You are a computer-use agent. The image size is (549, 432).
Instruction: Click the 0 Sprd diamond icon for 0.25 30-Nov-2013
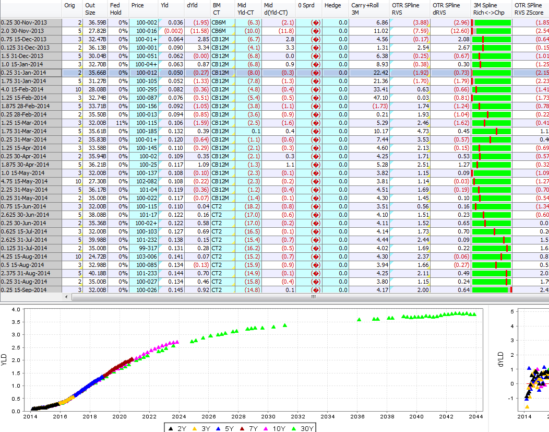pos(316,23)
